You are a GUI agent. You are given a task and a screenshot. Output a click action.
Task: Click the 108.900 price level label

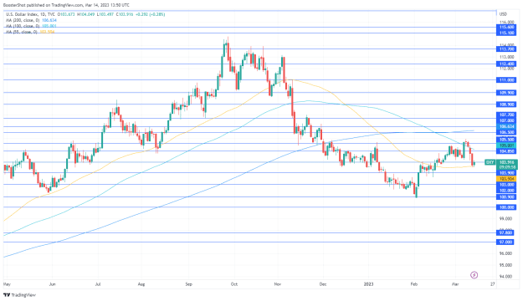506,105
